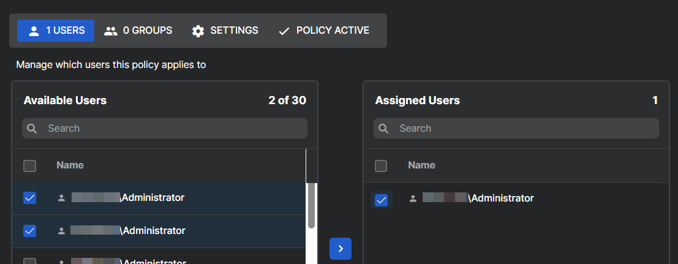
Task: Click the Assigned Users search magnifier icon
Action: [383, 129]
